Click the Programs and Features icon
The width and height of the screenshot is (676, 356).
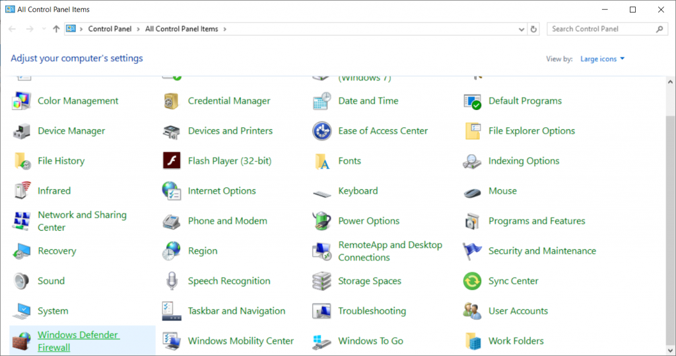(472, 222)
